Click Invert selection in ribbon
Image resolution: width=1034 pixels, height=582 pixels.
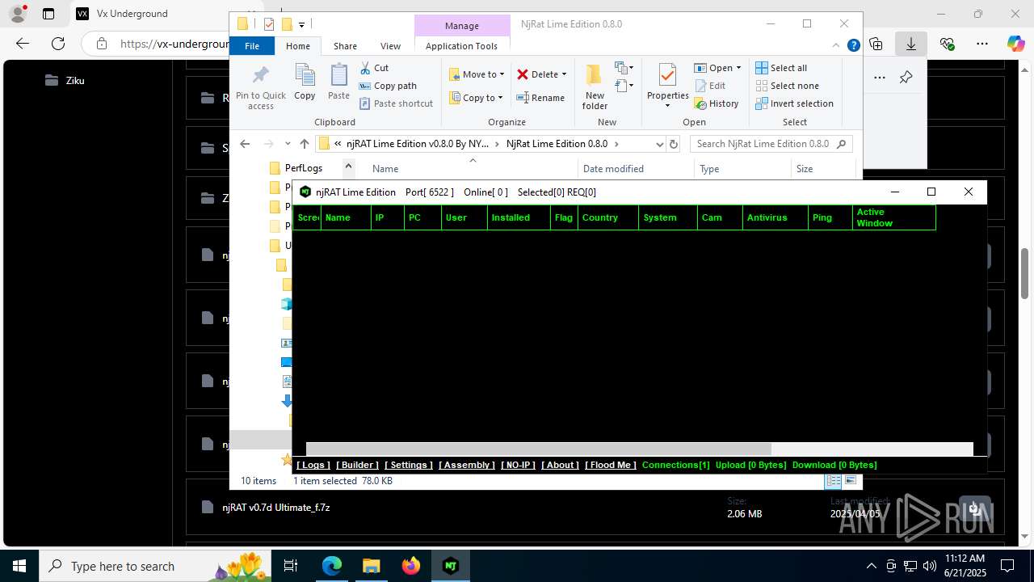click(x=794, y=103)
